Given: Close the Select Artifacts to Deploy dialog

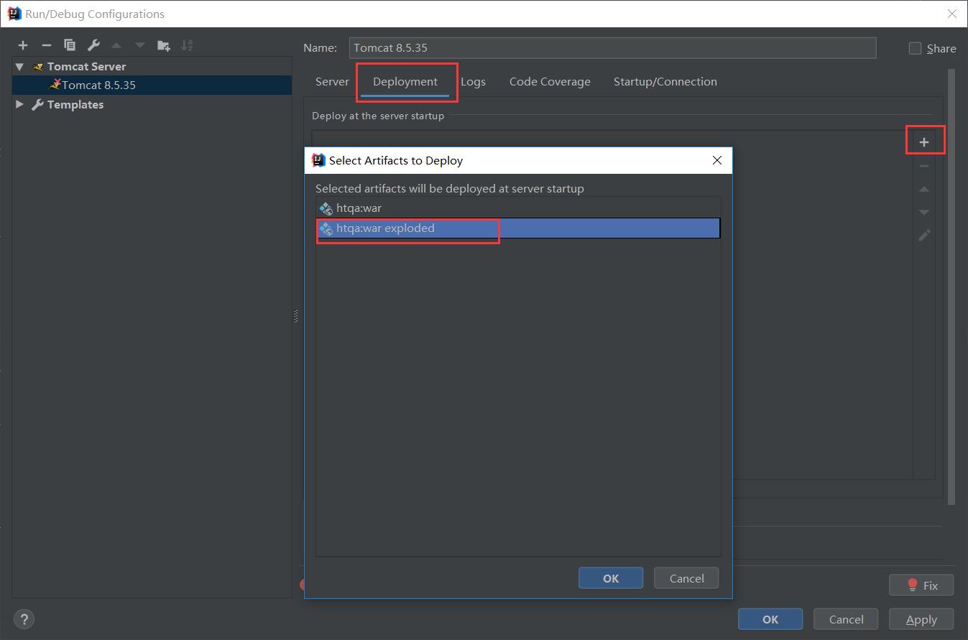Looking at the screenshot, I should point(716,160).
